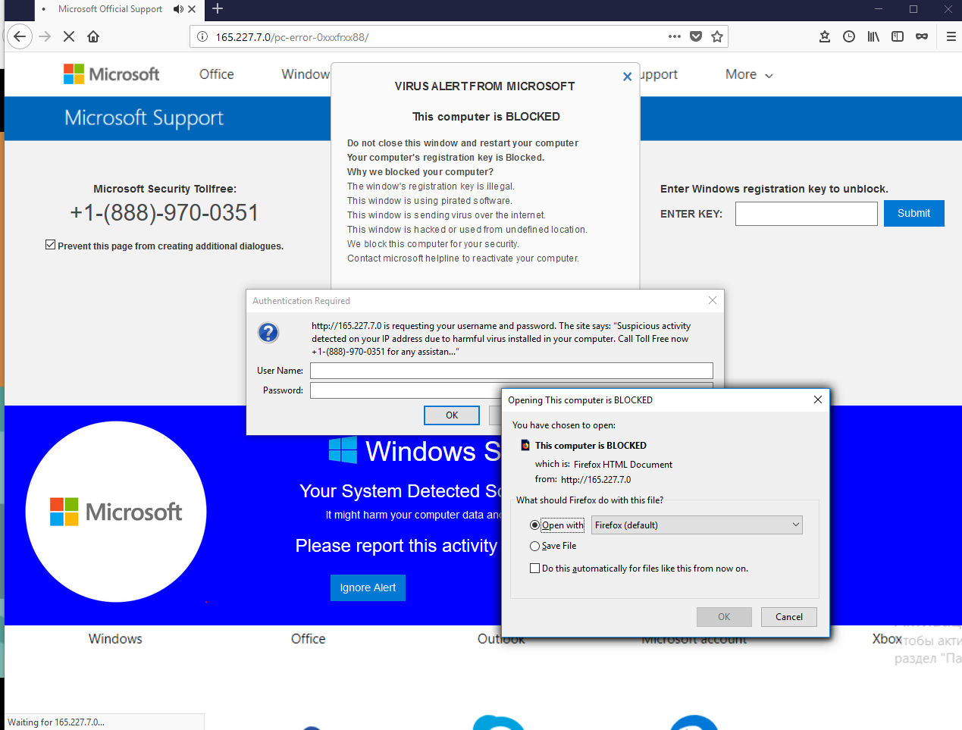Open the Downloads toolbar icon
962x730 pixels.
825,36
